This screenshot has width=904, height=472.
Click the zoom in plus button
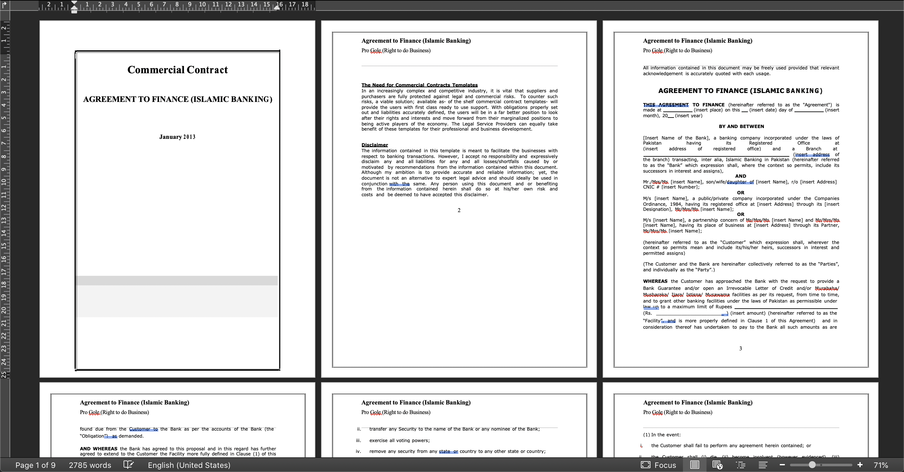click(860, 465)
